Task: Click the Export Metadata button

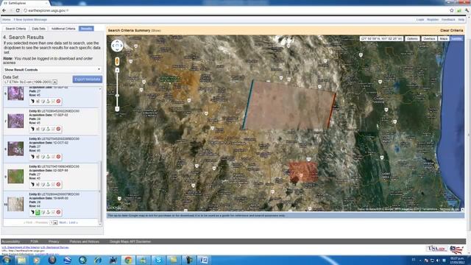Action: pyautogui.click(x=88, y=79)
